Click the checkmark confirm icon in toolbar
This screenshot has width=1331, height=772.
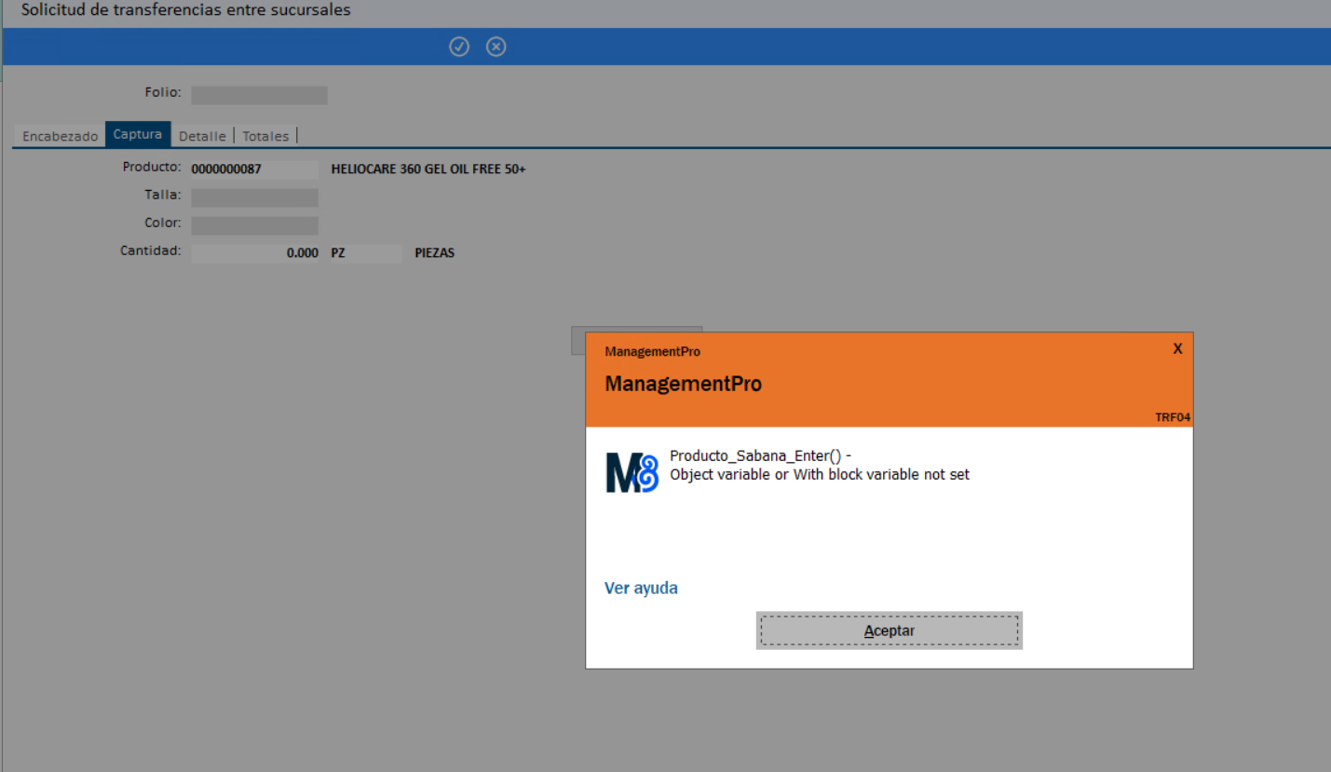459,47
